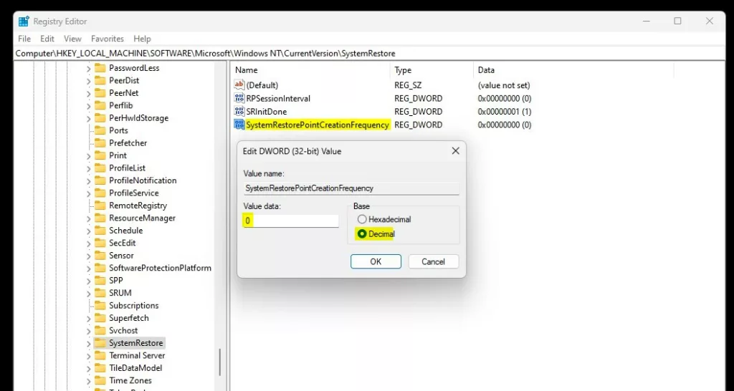734x391 pixels.
Task: Open the Help menu
Action: (x=142, y=39)
